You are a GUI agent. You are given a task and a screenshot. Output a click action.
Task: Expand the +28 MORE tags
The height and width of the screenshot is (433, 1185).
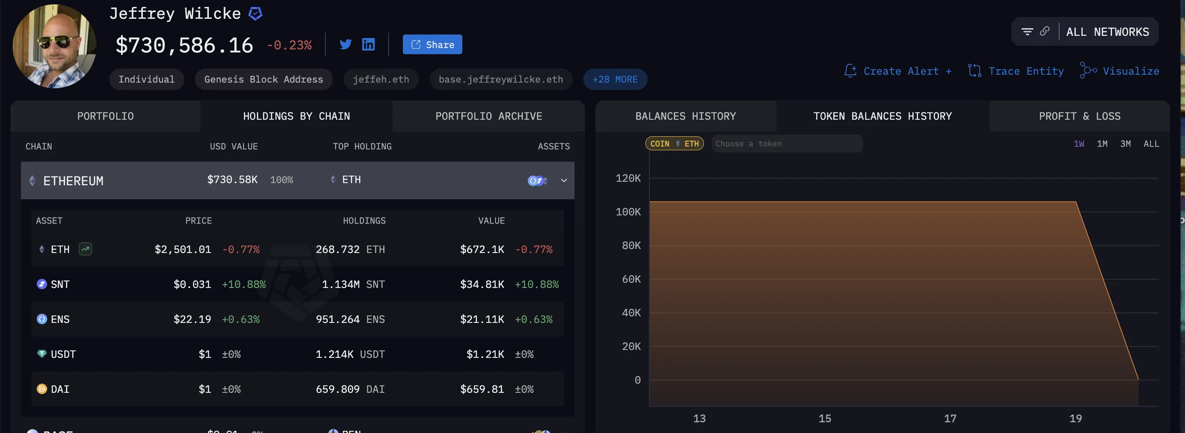pyautogui.click(x=615, y=80)
